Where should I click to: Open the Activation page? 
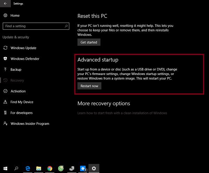pyautogui.click(x=18, y=91)
